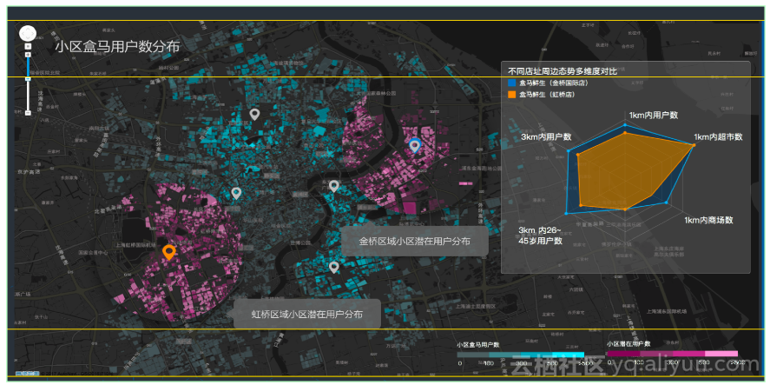Image resolution: width=770 pixels, height=385 pixels.
Task: Click the blue radar point on the 26~45岁用户数 axis
Action: (566, 213)
